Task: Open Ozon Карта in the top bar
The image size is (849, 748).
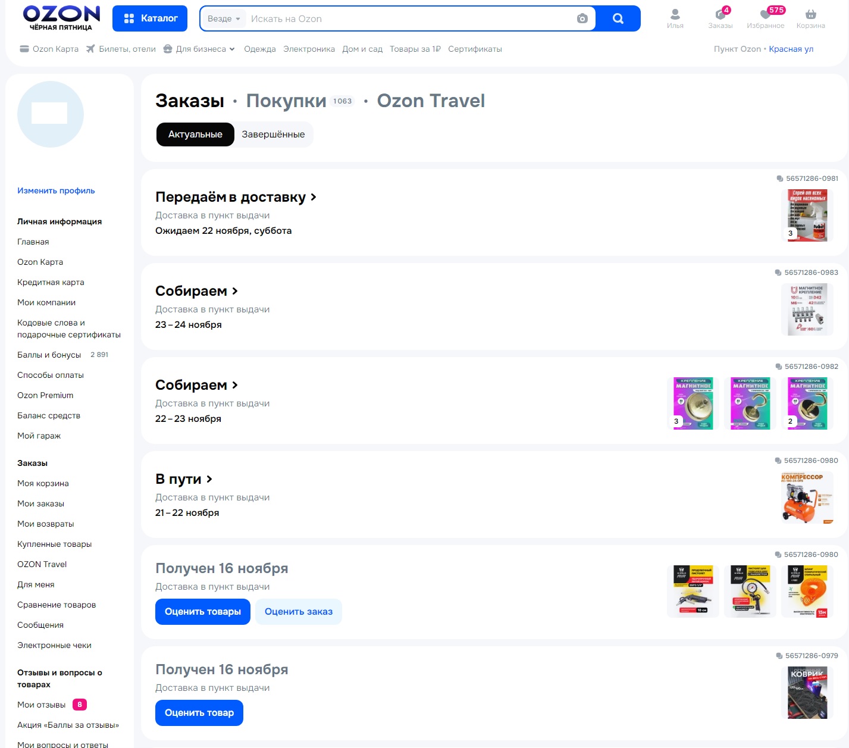Action: tap(49, 49)
